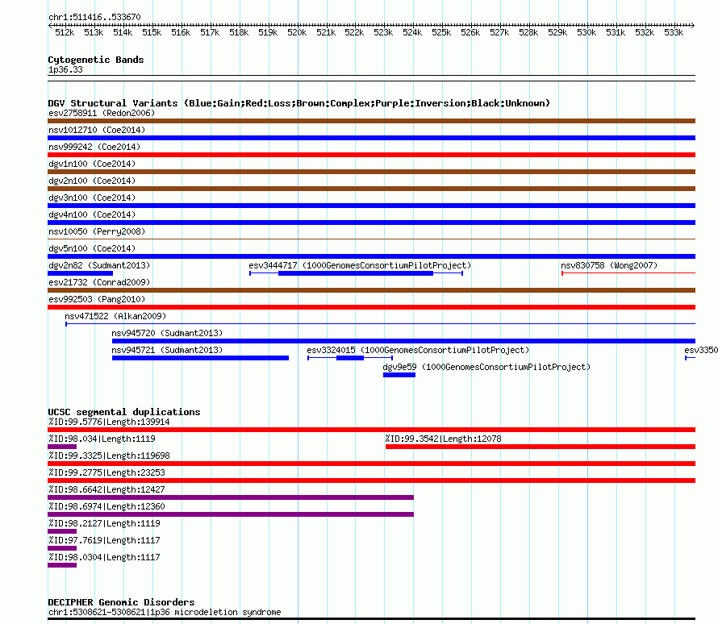Click the DECIPHER Genomic Disorders track title
Viewport: 718px width, 624px height.
pos(121,602)
